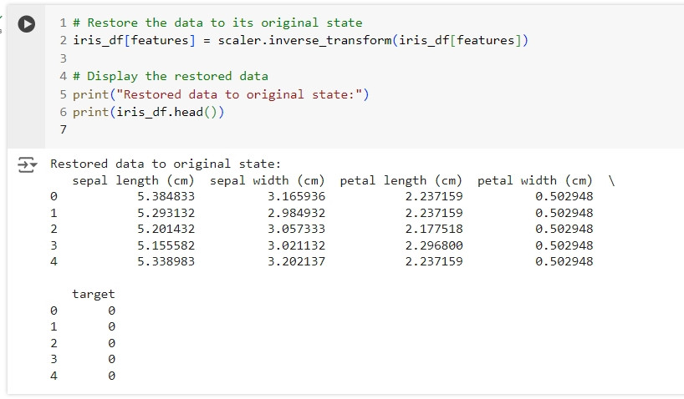Click the green checkmark execution status indicator
The image size is (684, 399).
point(2,17)
